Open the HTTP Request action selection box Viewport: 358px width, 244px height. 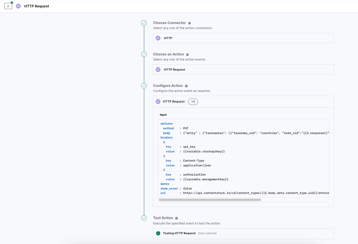(243, 70)
